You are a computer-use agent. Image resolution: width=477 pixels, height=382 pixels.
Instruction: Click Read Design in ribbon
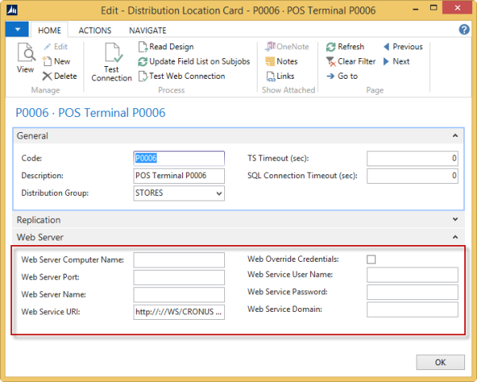[x=170, y=47]
